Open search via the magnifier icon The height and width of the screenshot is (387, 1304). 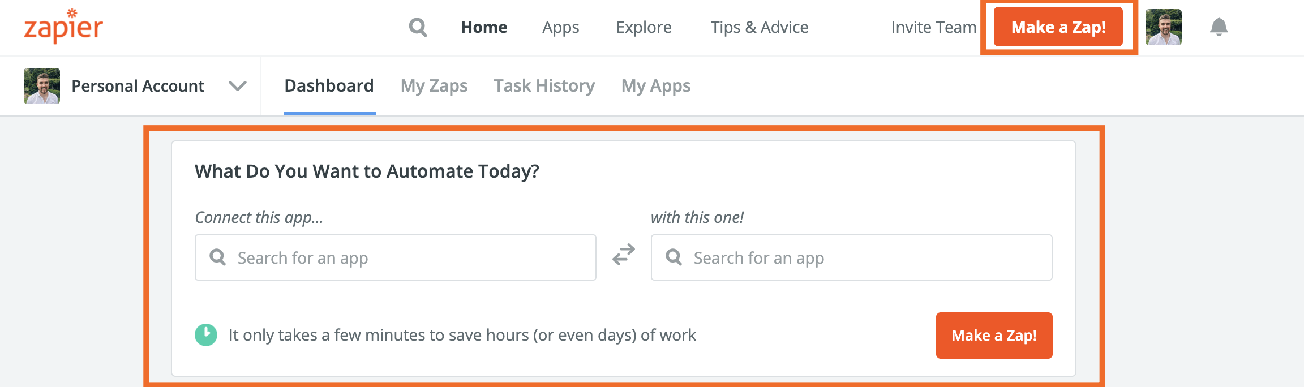[x=418, y=27]
